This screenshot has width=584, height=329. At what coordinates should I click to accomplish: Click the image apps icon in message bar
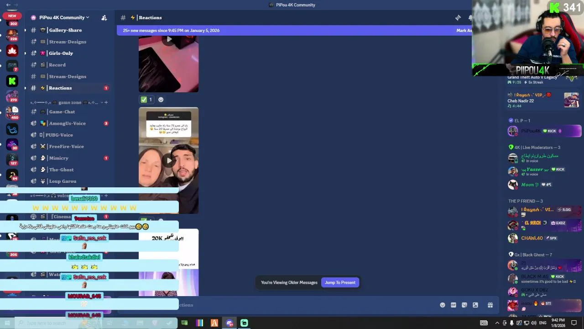click(475, 305)
